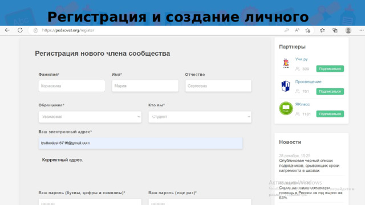
Task: Subscribe to ЯКласс with Подписаться button
Action: tap(330, 114)
